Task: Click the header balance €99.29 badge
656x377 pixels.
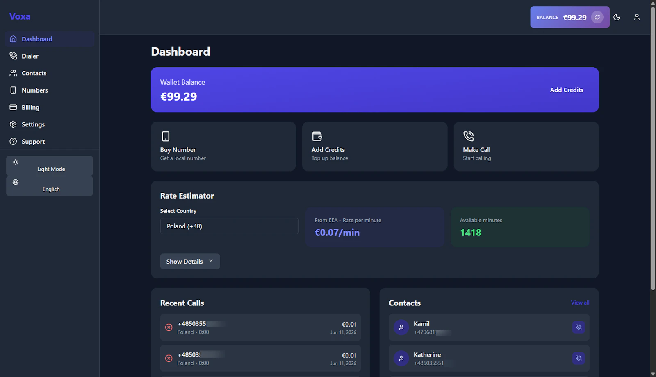Action: point(570,17)
